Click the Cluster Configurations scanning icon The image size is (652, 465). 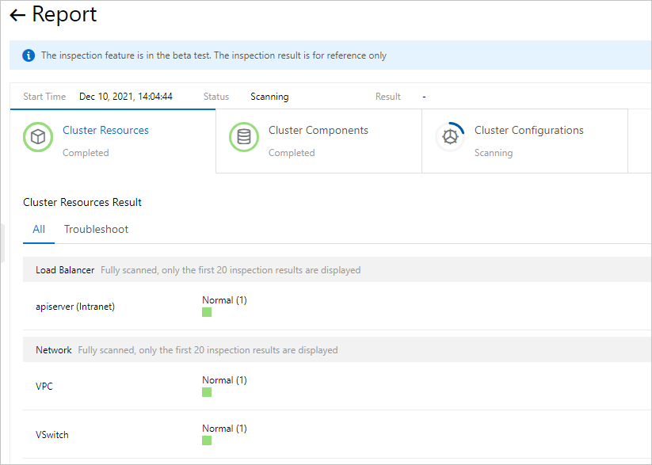450,137
